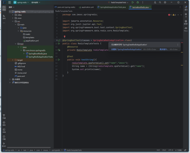Open the Git tool window in sidebar
This screenshot has width=190, height=153.
click(4, 144)
